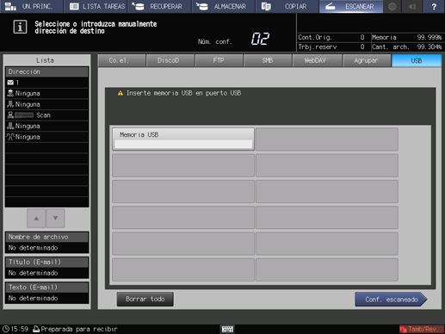Click the Cant. arch. 99.304% readout
Viewport: 445px width, 334px height.
pyautogui.click(x=407, y=46)
